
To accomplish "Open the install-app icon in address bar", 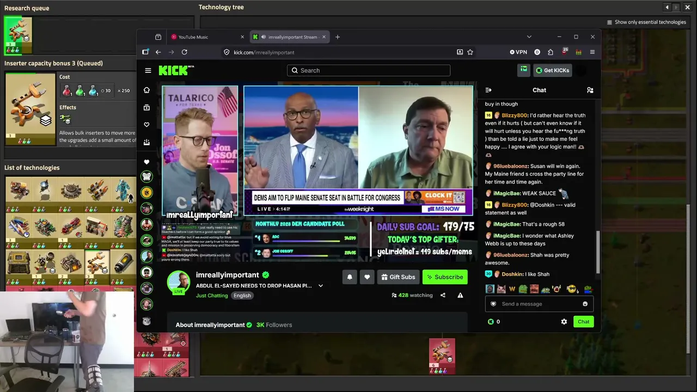I will coord(460,52).
